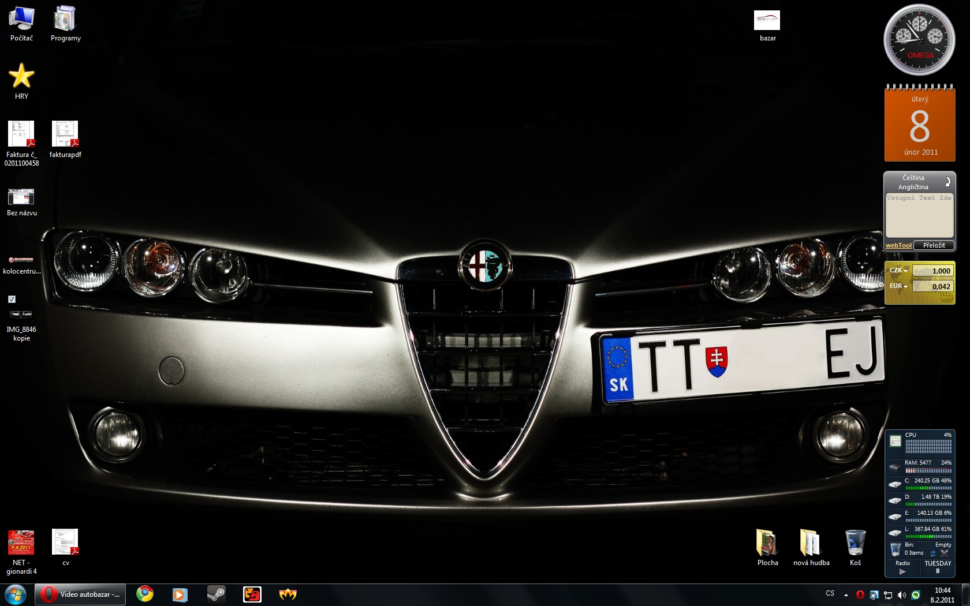Launch Steam from the taskbar
The width and height of the screenshot is (970, 606).
(216, 594)
